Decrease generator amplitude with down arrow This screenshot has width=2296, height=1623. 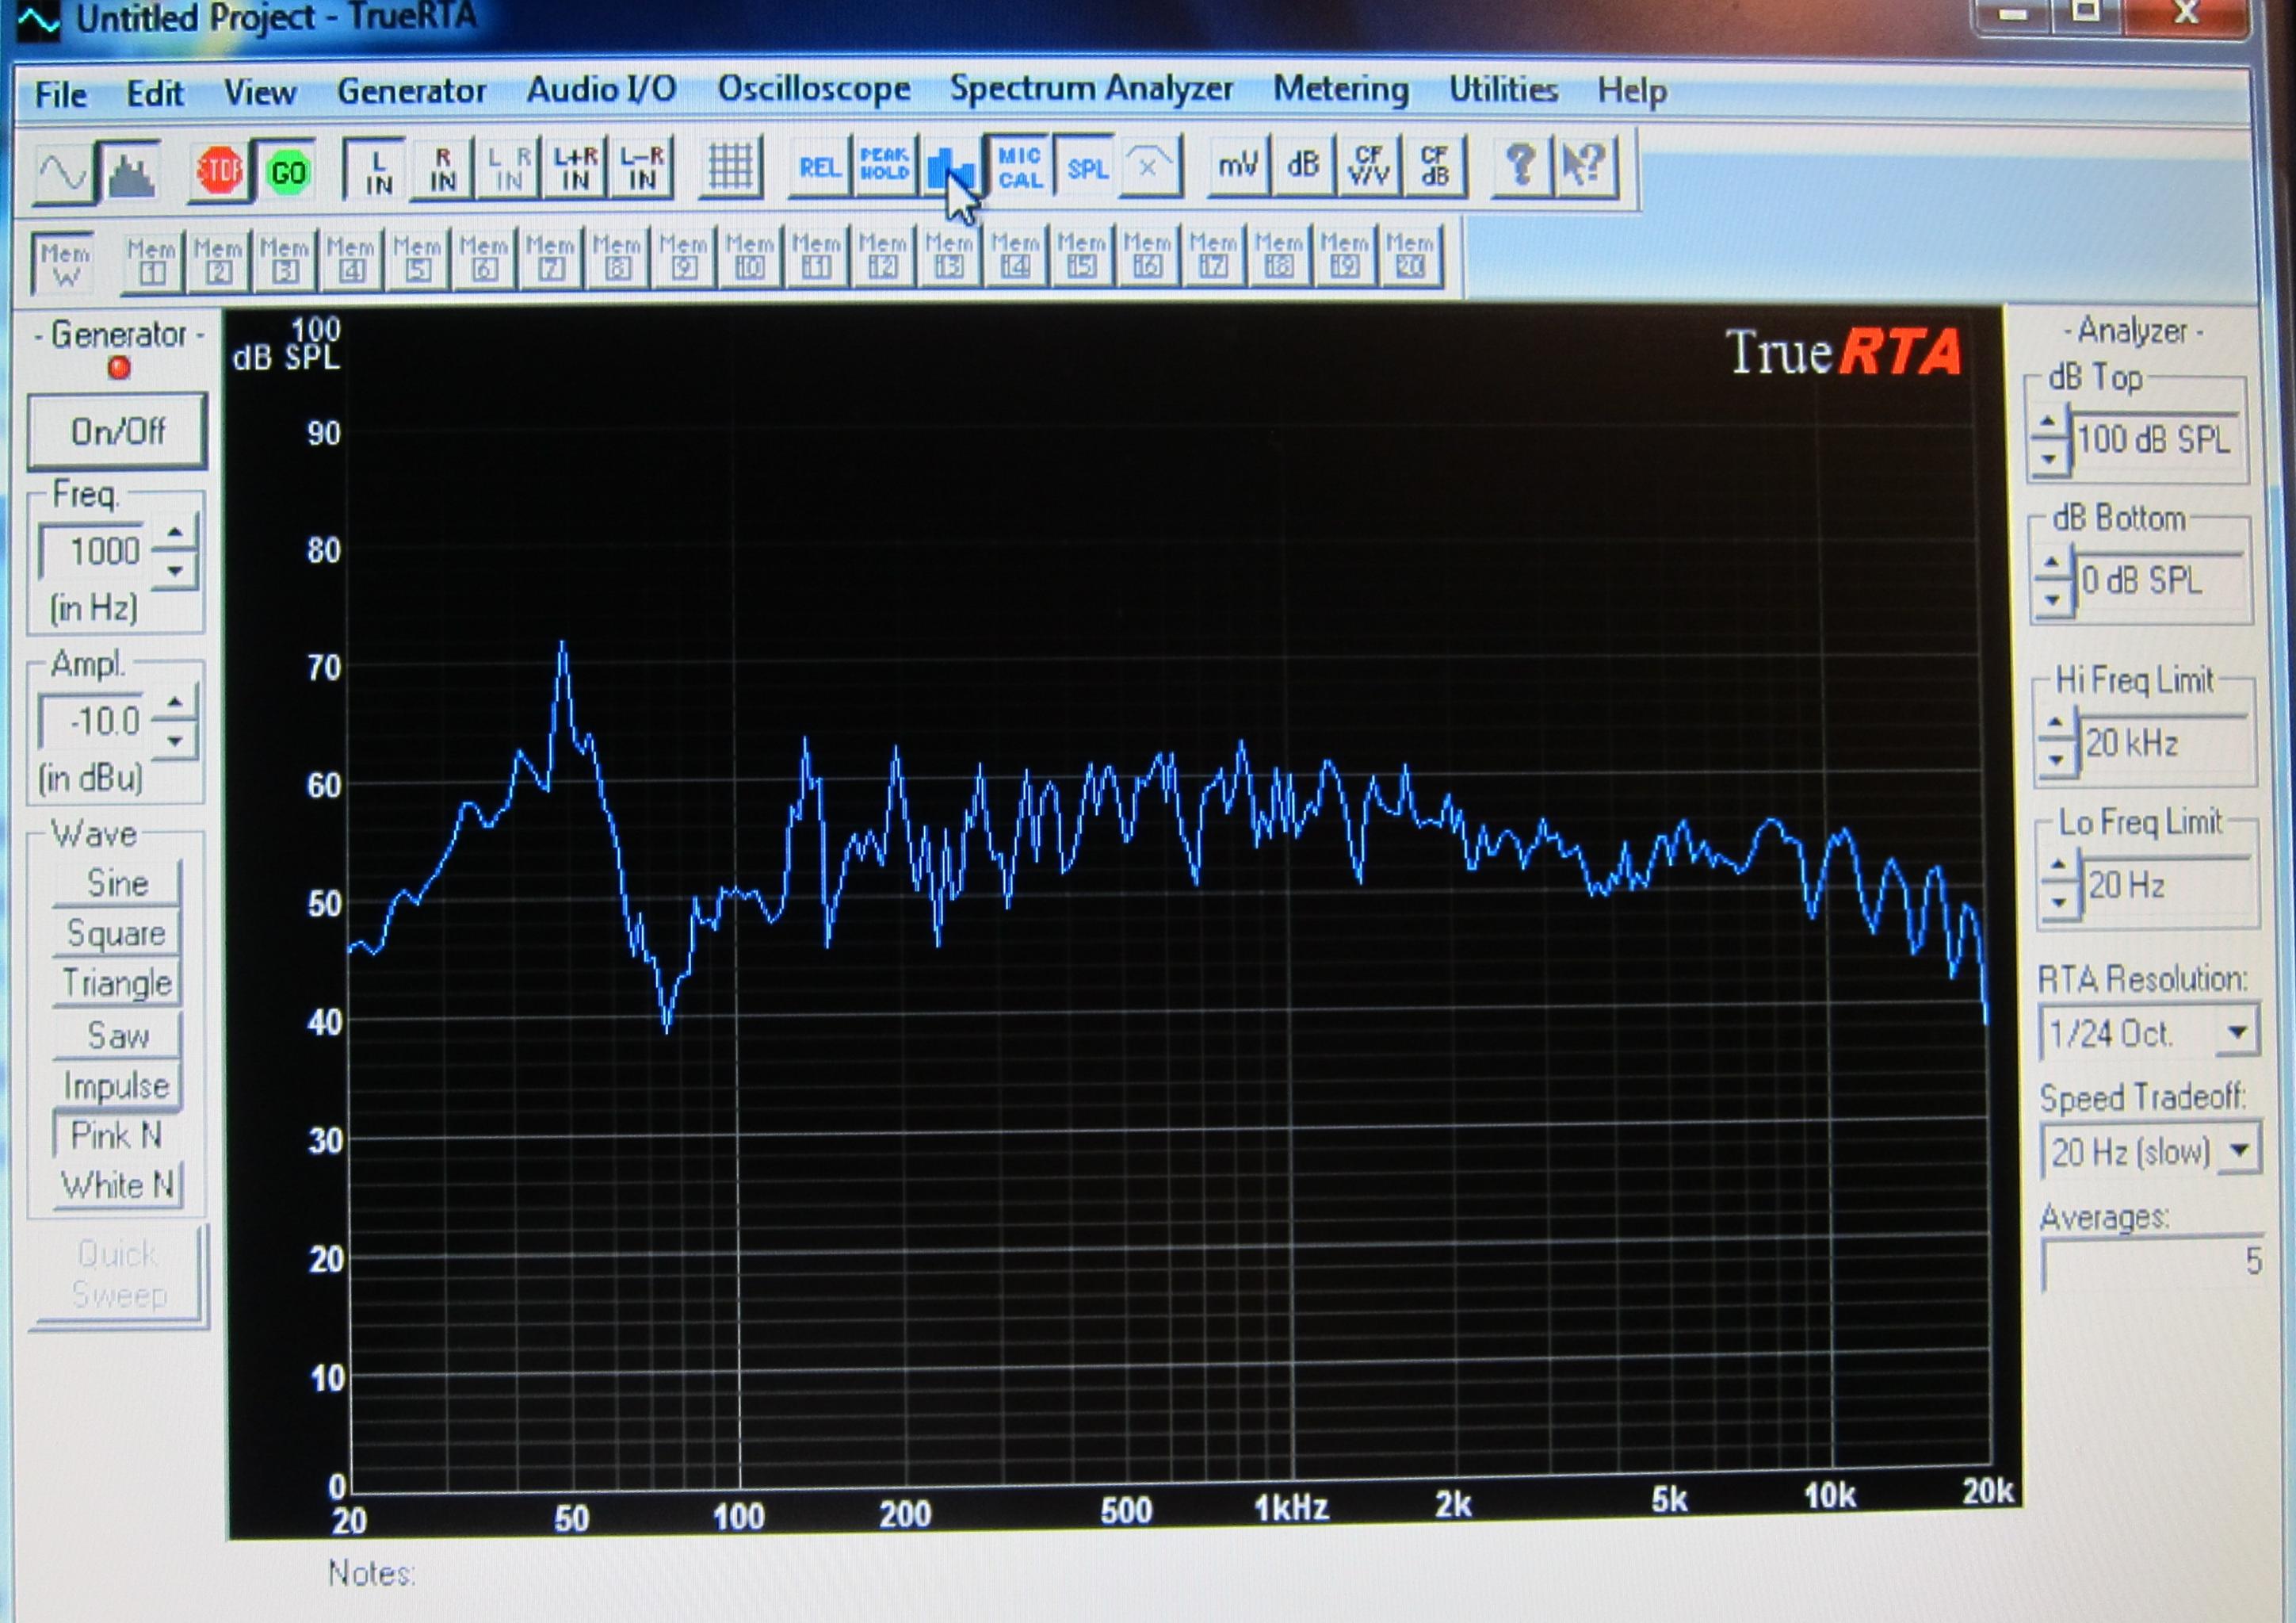[x=176, y=741]
